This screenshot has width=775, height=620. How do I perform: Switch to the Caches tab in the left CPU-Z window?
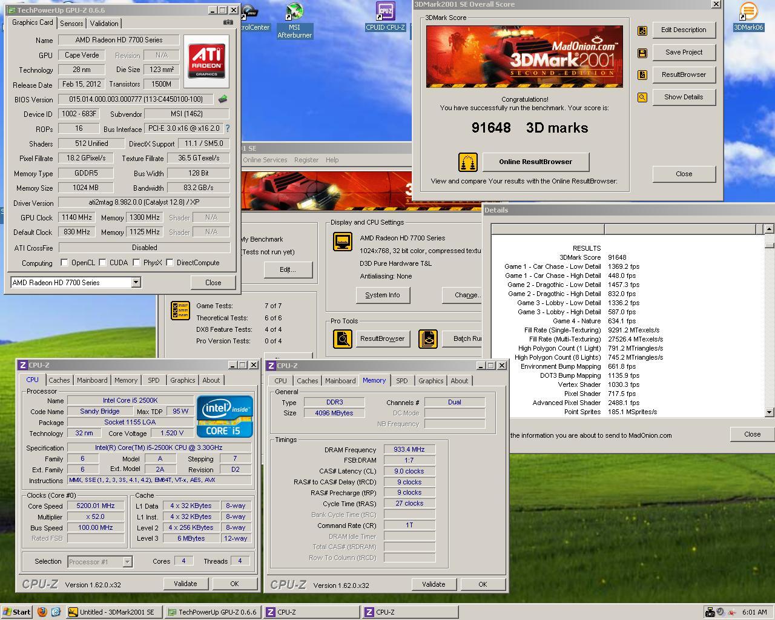coord(59,380)
